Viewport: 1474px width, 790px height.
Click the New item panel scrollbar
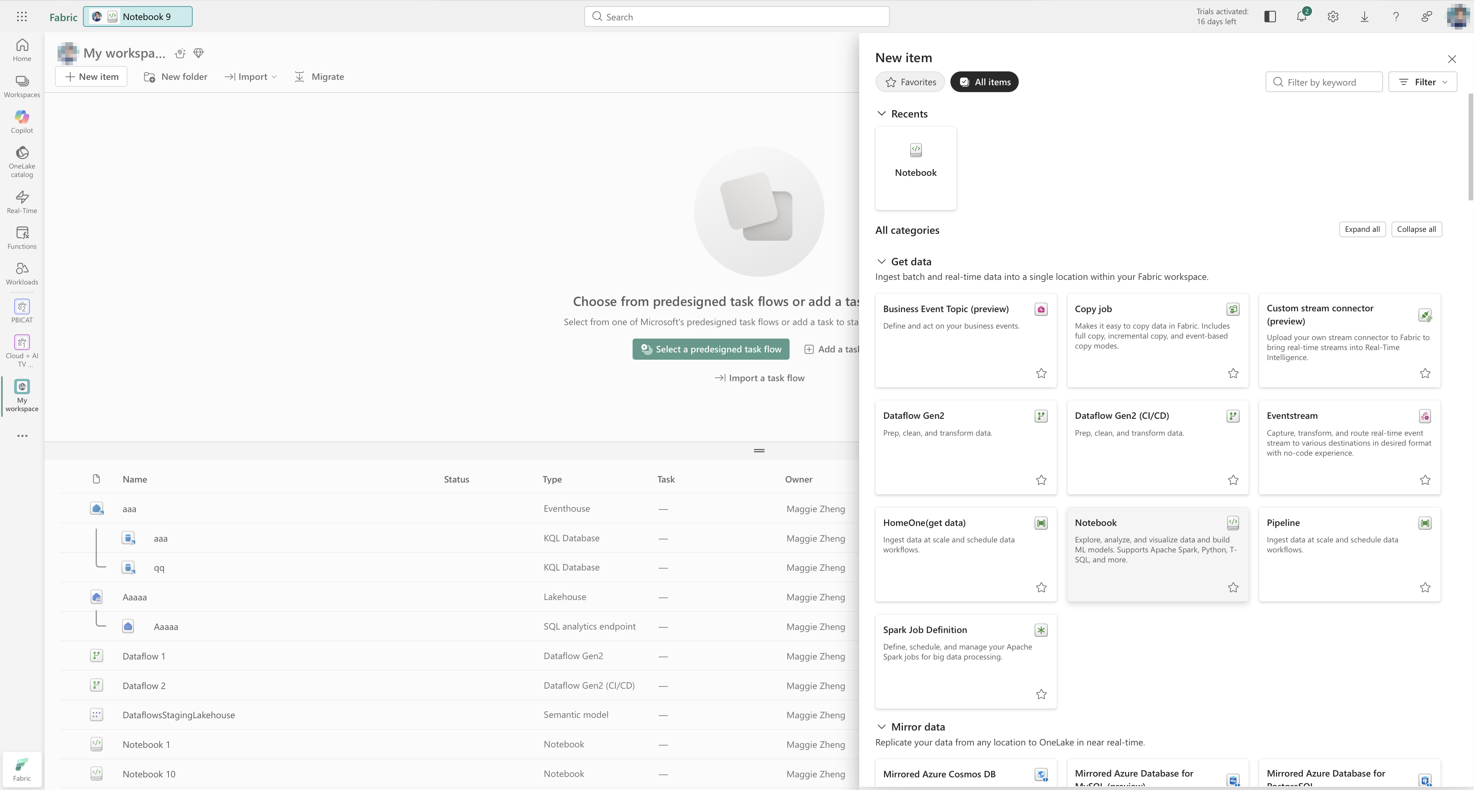1470,147
